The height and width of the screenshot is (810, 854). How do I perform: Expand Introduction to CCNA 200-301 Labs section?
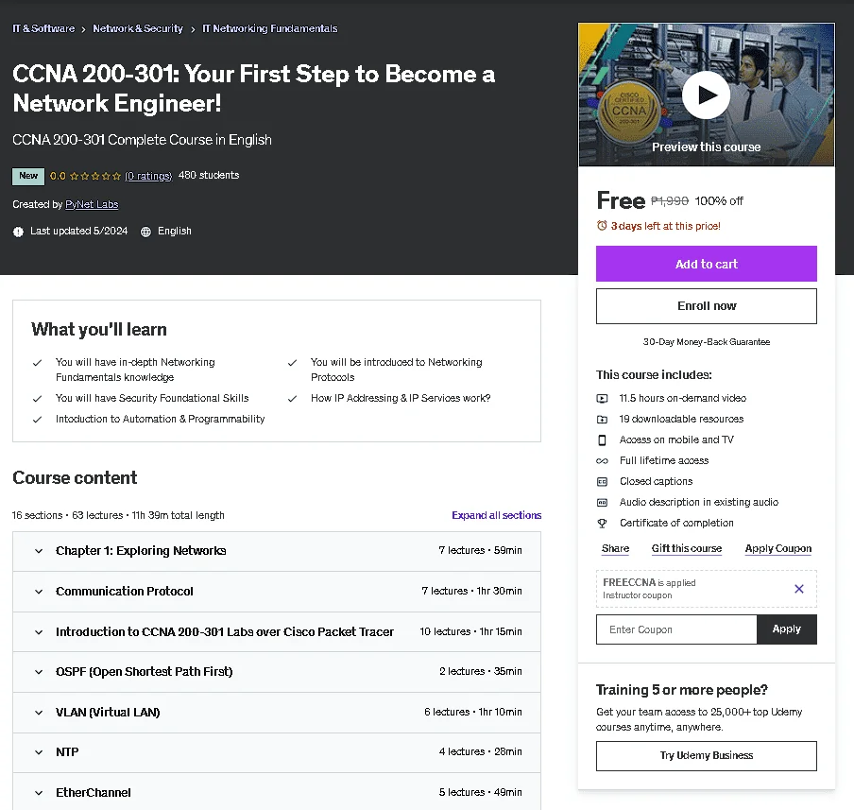277,631
